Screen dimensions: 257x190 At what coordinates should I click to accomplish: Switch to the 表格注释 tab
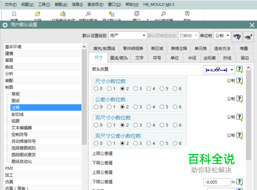coord(179,49)
